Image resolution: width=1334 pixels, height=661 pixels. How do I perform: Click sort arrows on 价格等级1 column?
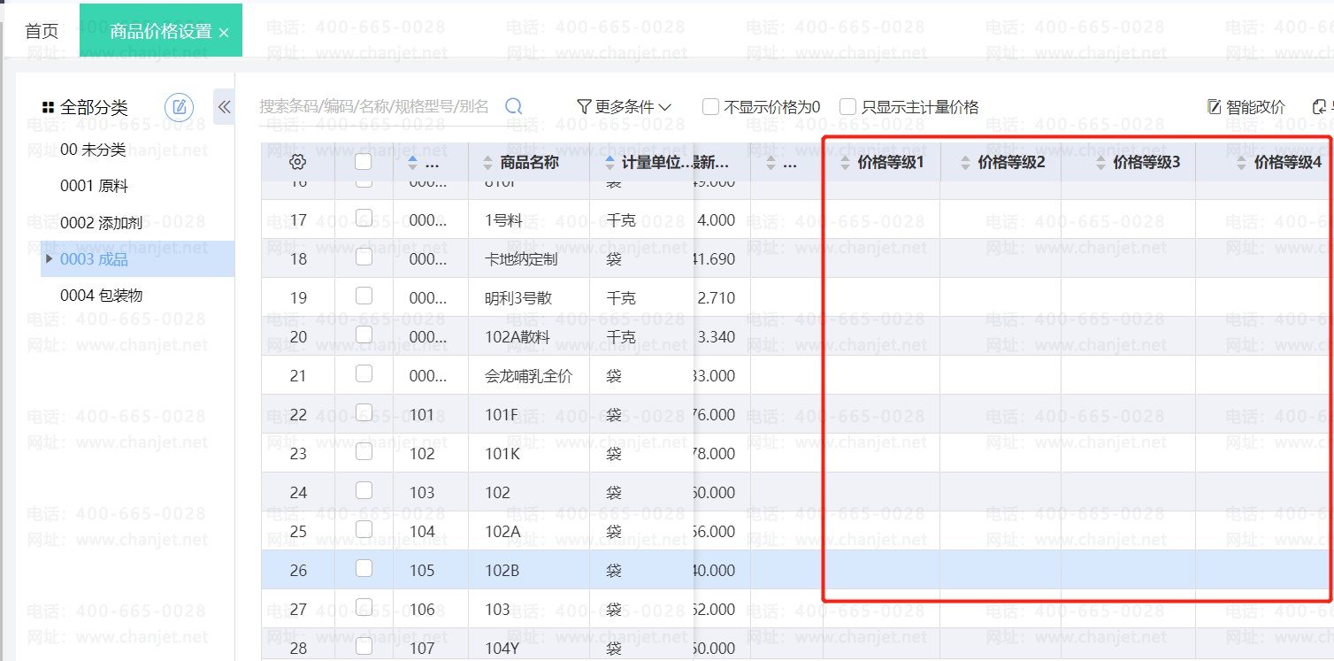(845, 163)
